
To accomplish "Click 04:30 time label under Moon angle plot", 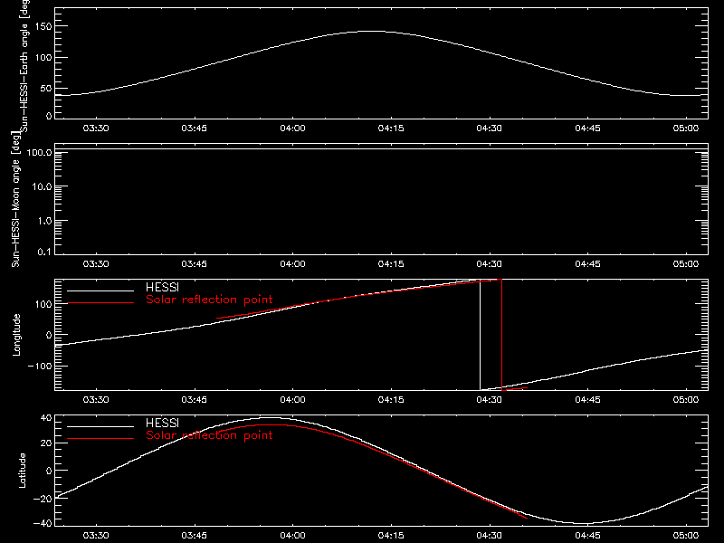I will (x=490, y=263).
